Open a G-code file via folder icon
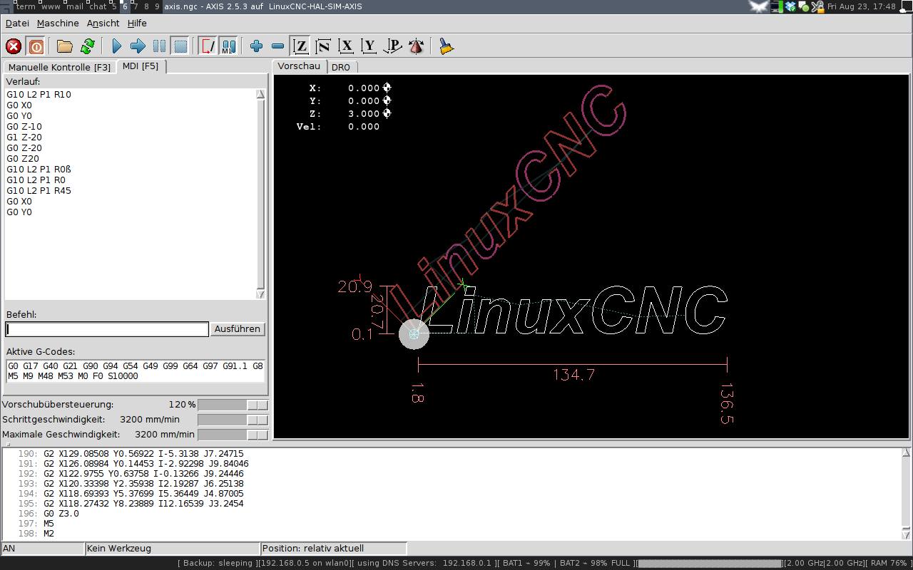The image size is (913, 570). [65, 46]
